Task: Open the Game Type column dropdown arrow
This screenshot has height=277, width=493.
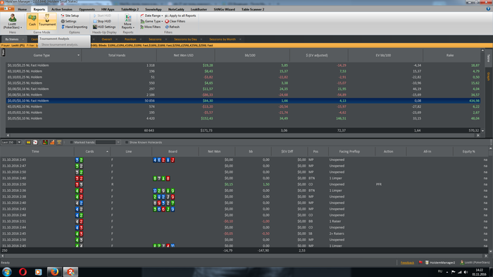Action: pos(78,56)
